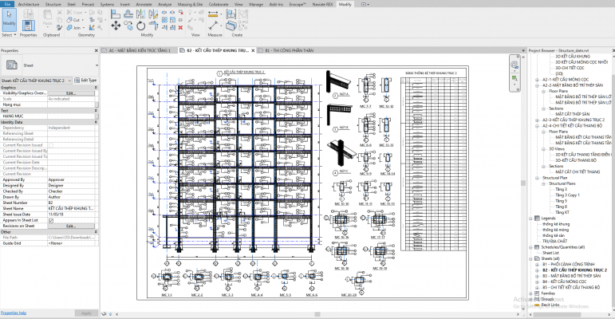
Task: Open the Architecture ribbon tab
Action: (x=29, y=4)
